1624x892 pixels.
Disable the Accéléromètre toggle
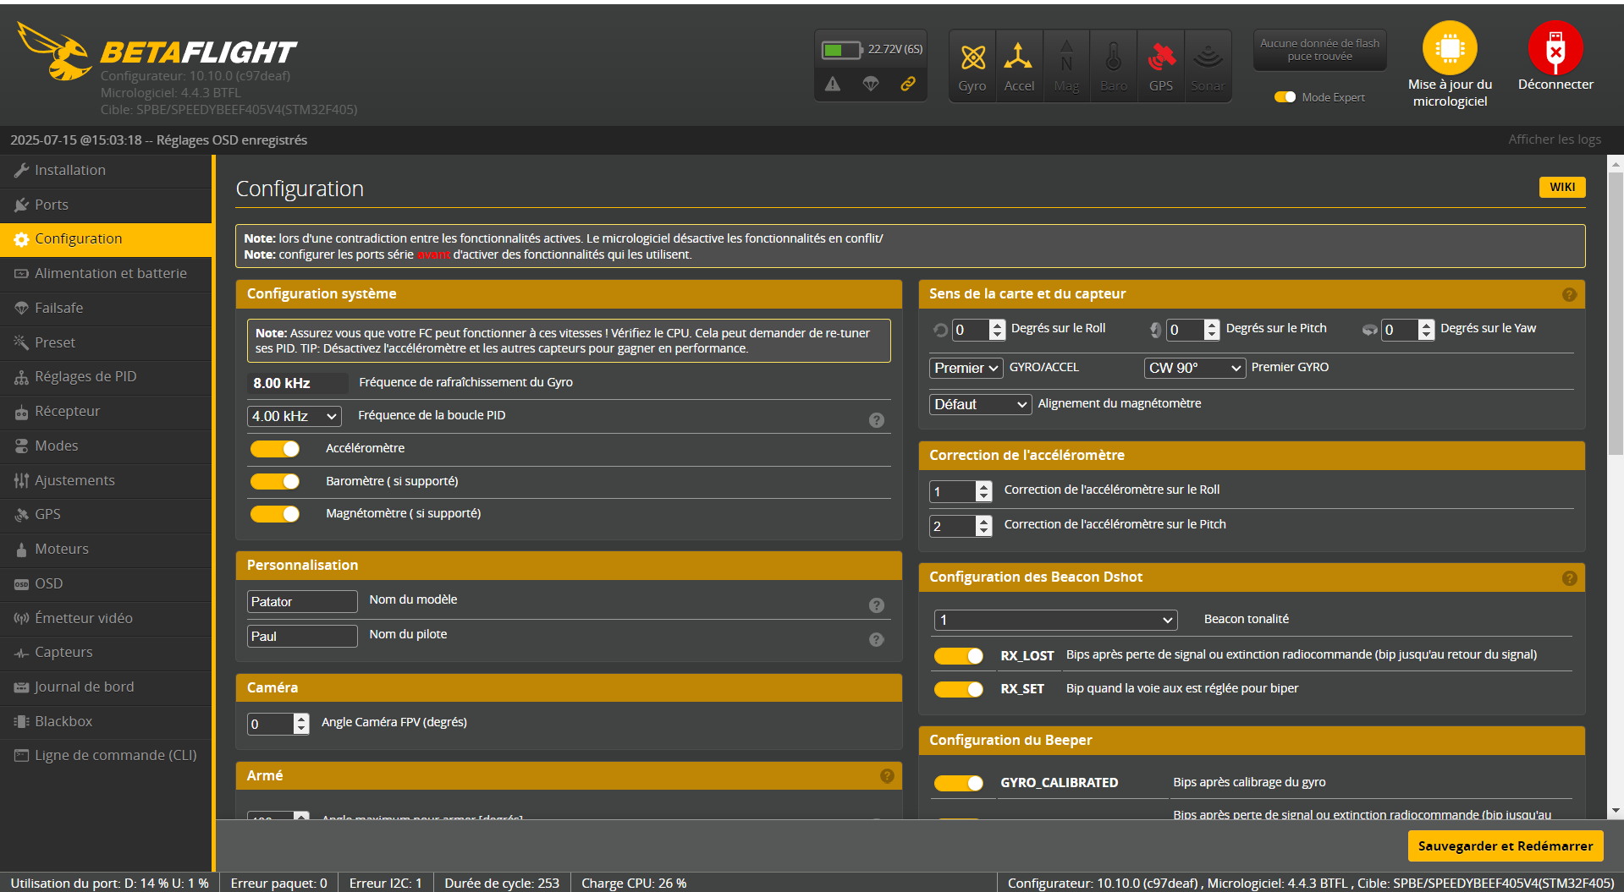(x=275, y=449)
